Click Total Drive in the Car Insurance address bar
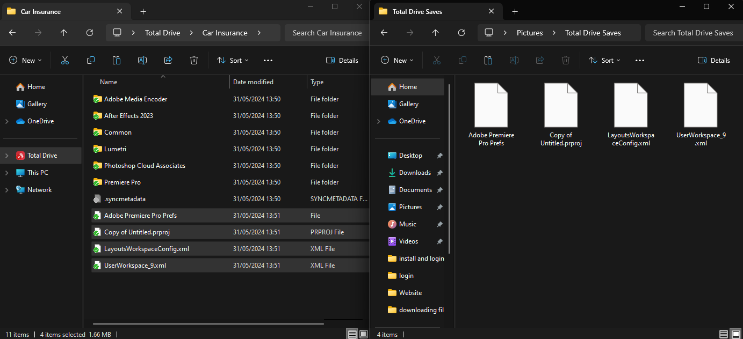Viewport: 743px width, 339px height. tap(162, 33)
